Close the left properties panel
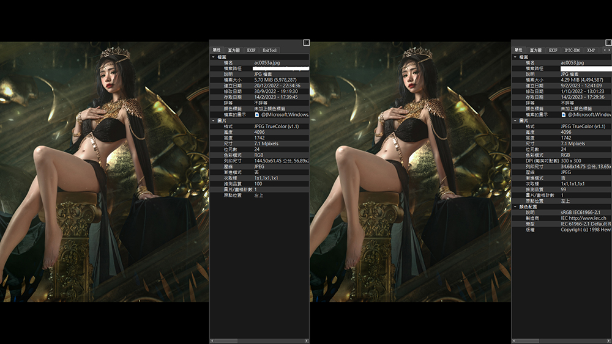 (307, 43)
